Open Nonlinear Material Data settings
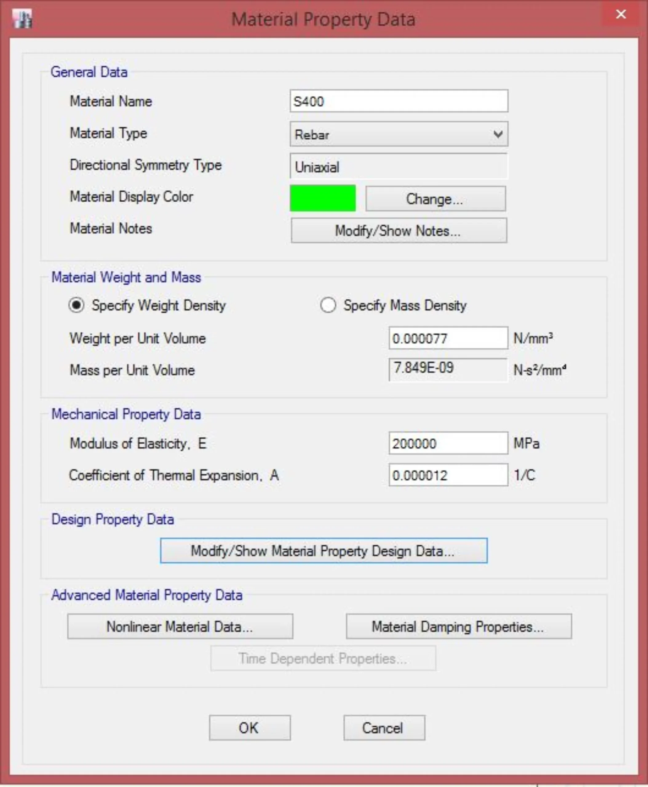This screenshot has width=648, height=787. coord(180,627)
